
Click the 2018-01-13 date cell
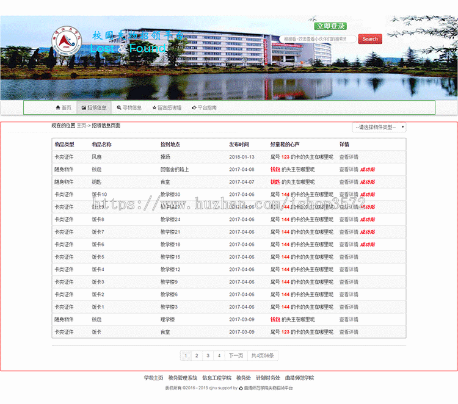click(242, 157)
